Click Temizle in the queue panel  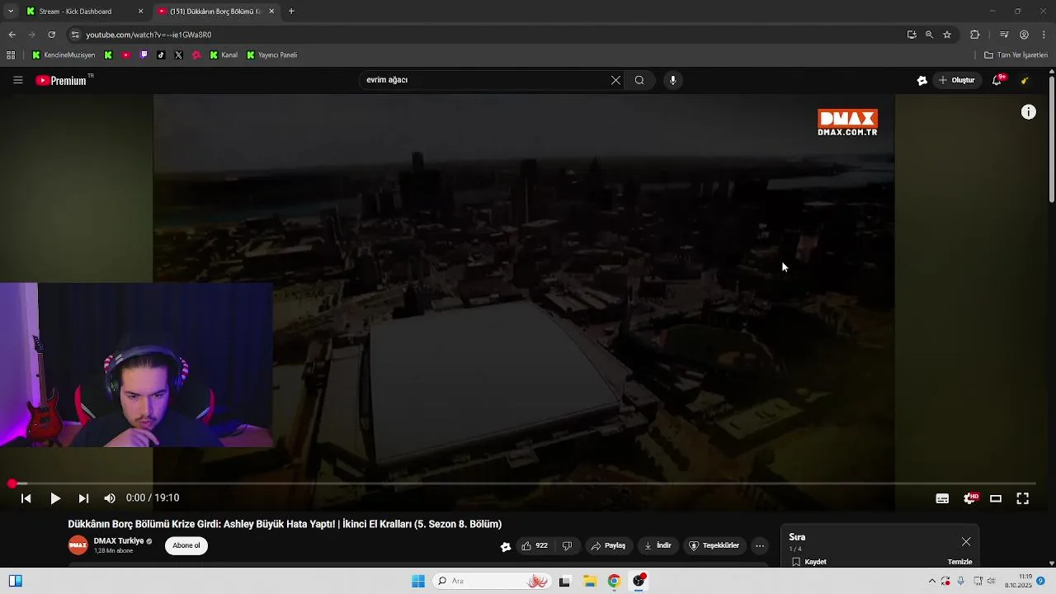pos(959,562)
